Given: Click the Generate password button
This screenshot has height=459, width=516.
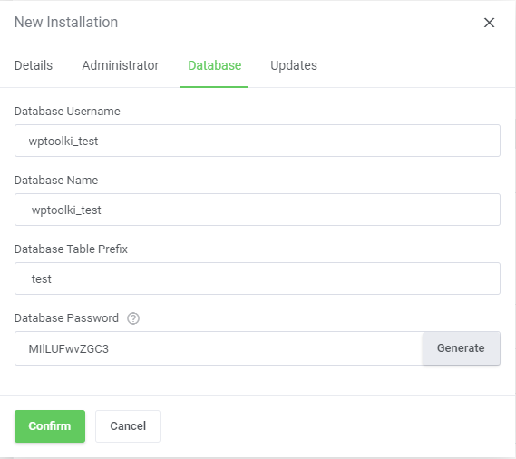Looking at the screenshot, I should click(x=461, y=348).
